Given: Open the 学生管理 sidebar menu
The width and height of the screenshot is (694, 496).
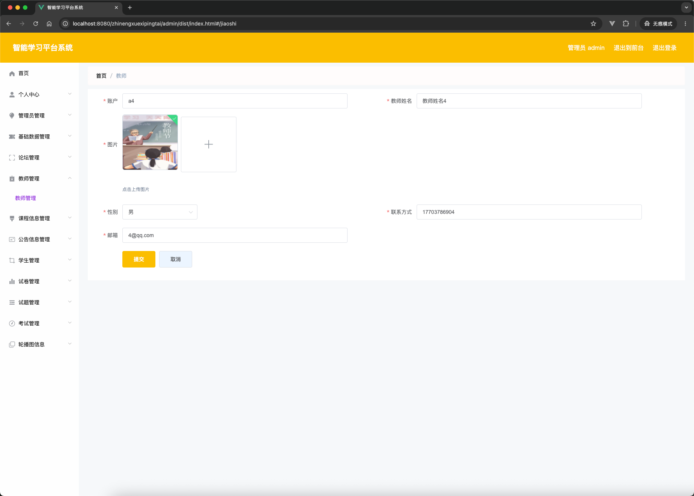Looking at the screenshot, I should coord(39,260).
